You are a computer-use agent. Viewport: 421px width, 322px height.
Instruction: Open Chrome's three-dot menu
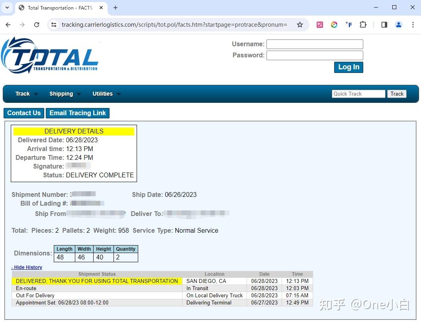[413, 24]
